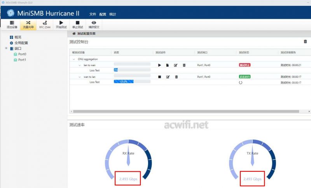
Task: Click the 进度 column header
Action: point(116,52)
